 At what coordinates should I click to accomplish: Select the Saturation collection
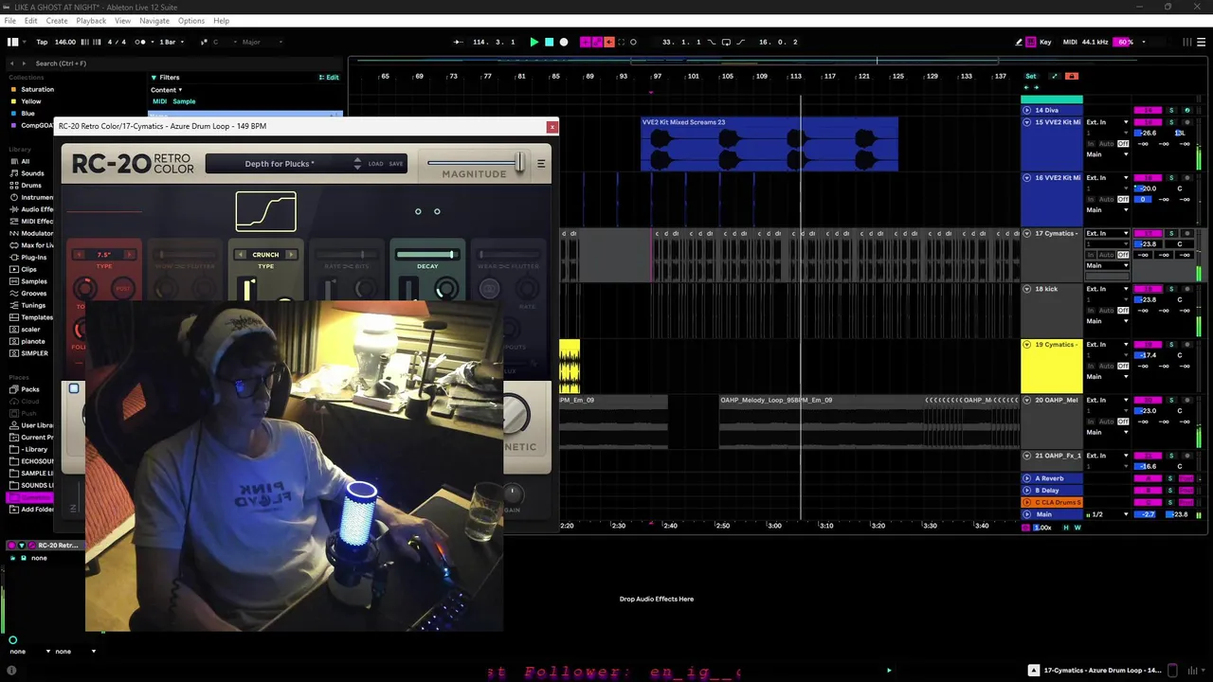(37, 89)
